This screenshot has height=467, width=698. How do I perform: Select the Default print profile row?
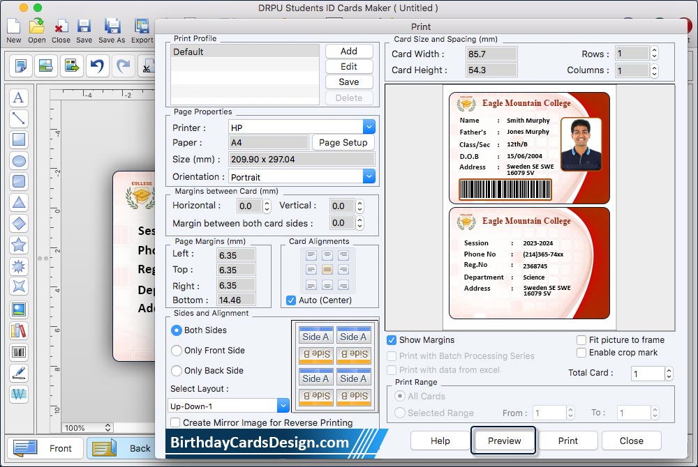(245, 52)
